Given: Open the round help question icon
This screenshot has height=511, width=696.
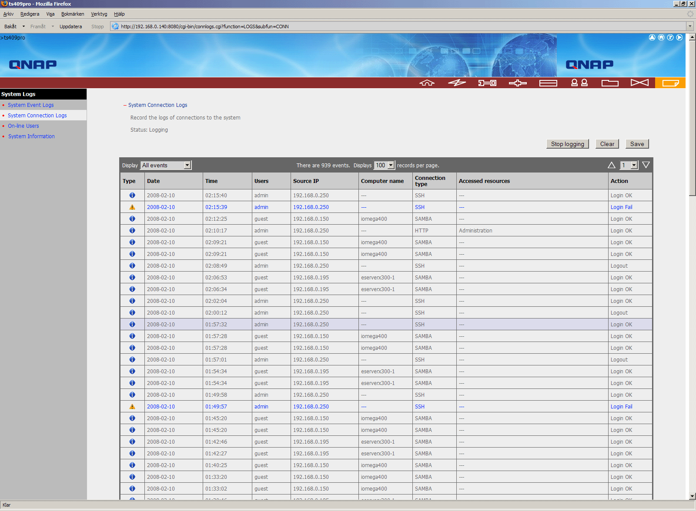Looking at the screenshot, I should (670, 37).
